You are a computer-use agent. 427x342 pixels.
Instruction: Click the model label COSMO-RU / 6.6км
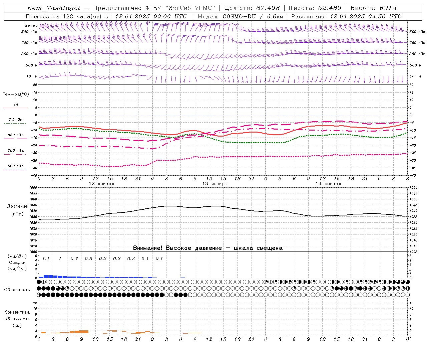point(253,16)
